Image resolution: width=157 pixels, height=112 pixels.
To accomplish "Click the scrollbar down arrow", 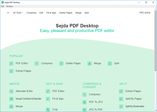I will point(155,111).
